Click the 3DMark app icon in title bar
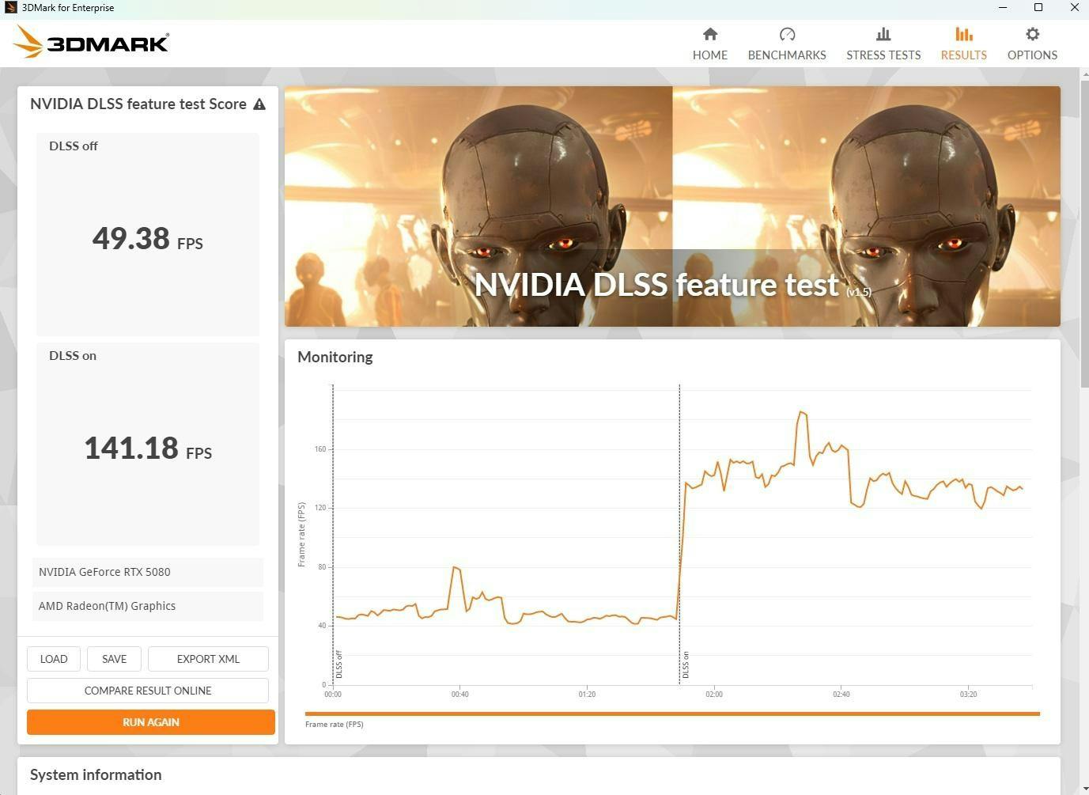 click(x=10, y=8)
